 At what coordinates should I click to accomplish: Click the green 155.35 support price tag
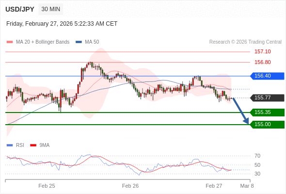click(268, 112)
